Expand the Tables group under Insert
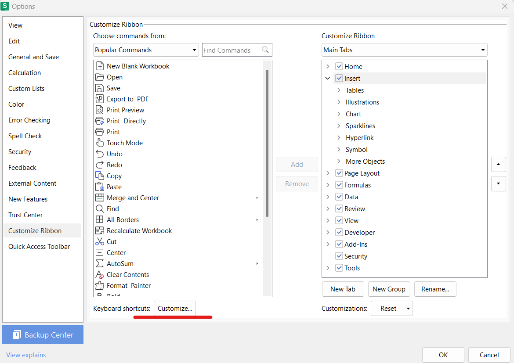The height and width of the screenshot is (363, 514). tap(338, 90)
